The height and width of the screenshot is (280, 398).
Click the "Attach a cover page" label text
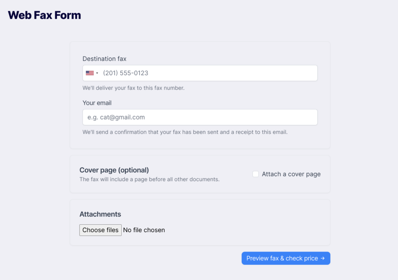[291, 174]
